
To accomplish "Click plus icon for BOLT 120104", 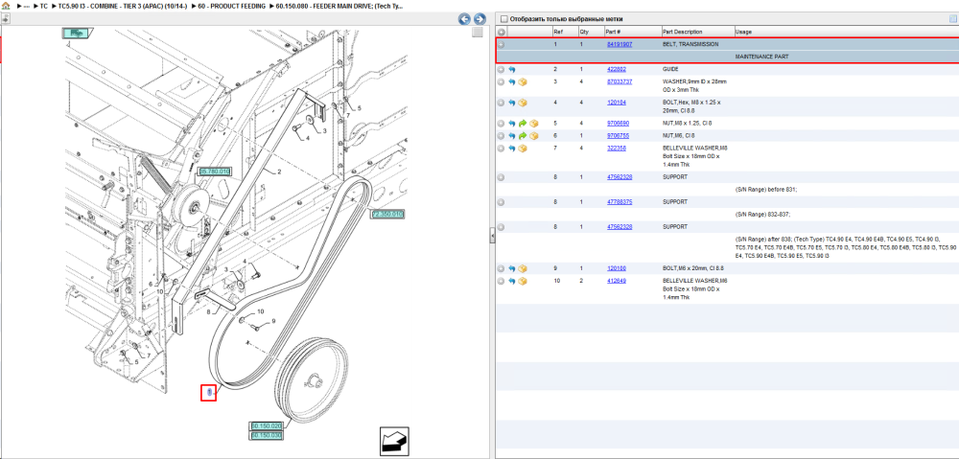I will (501, 103).
